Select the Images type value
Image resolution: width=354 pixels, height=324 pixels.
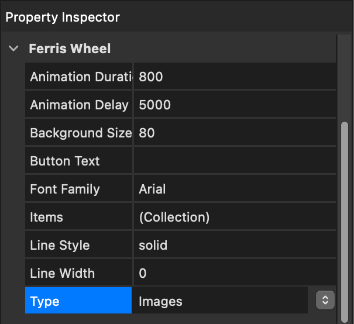click(x=160, y=301)
